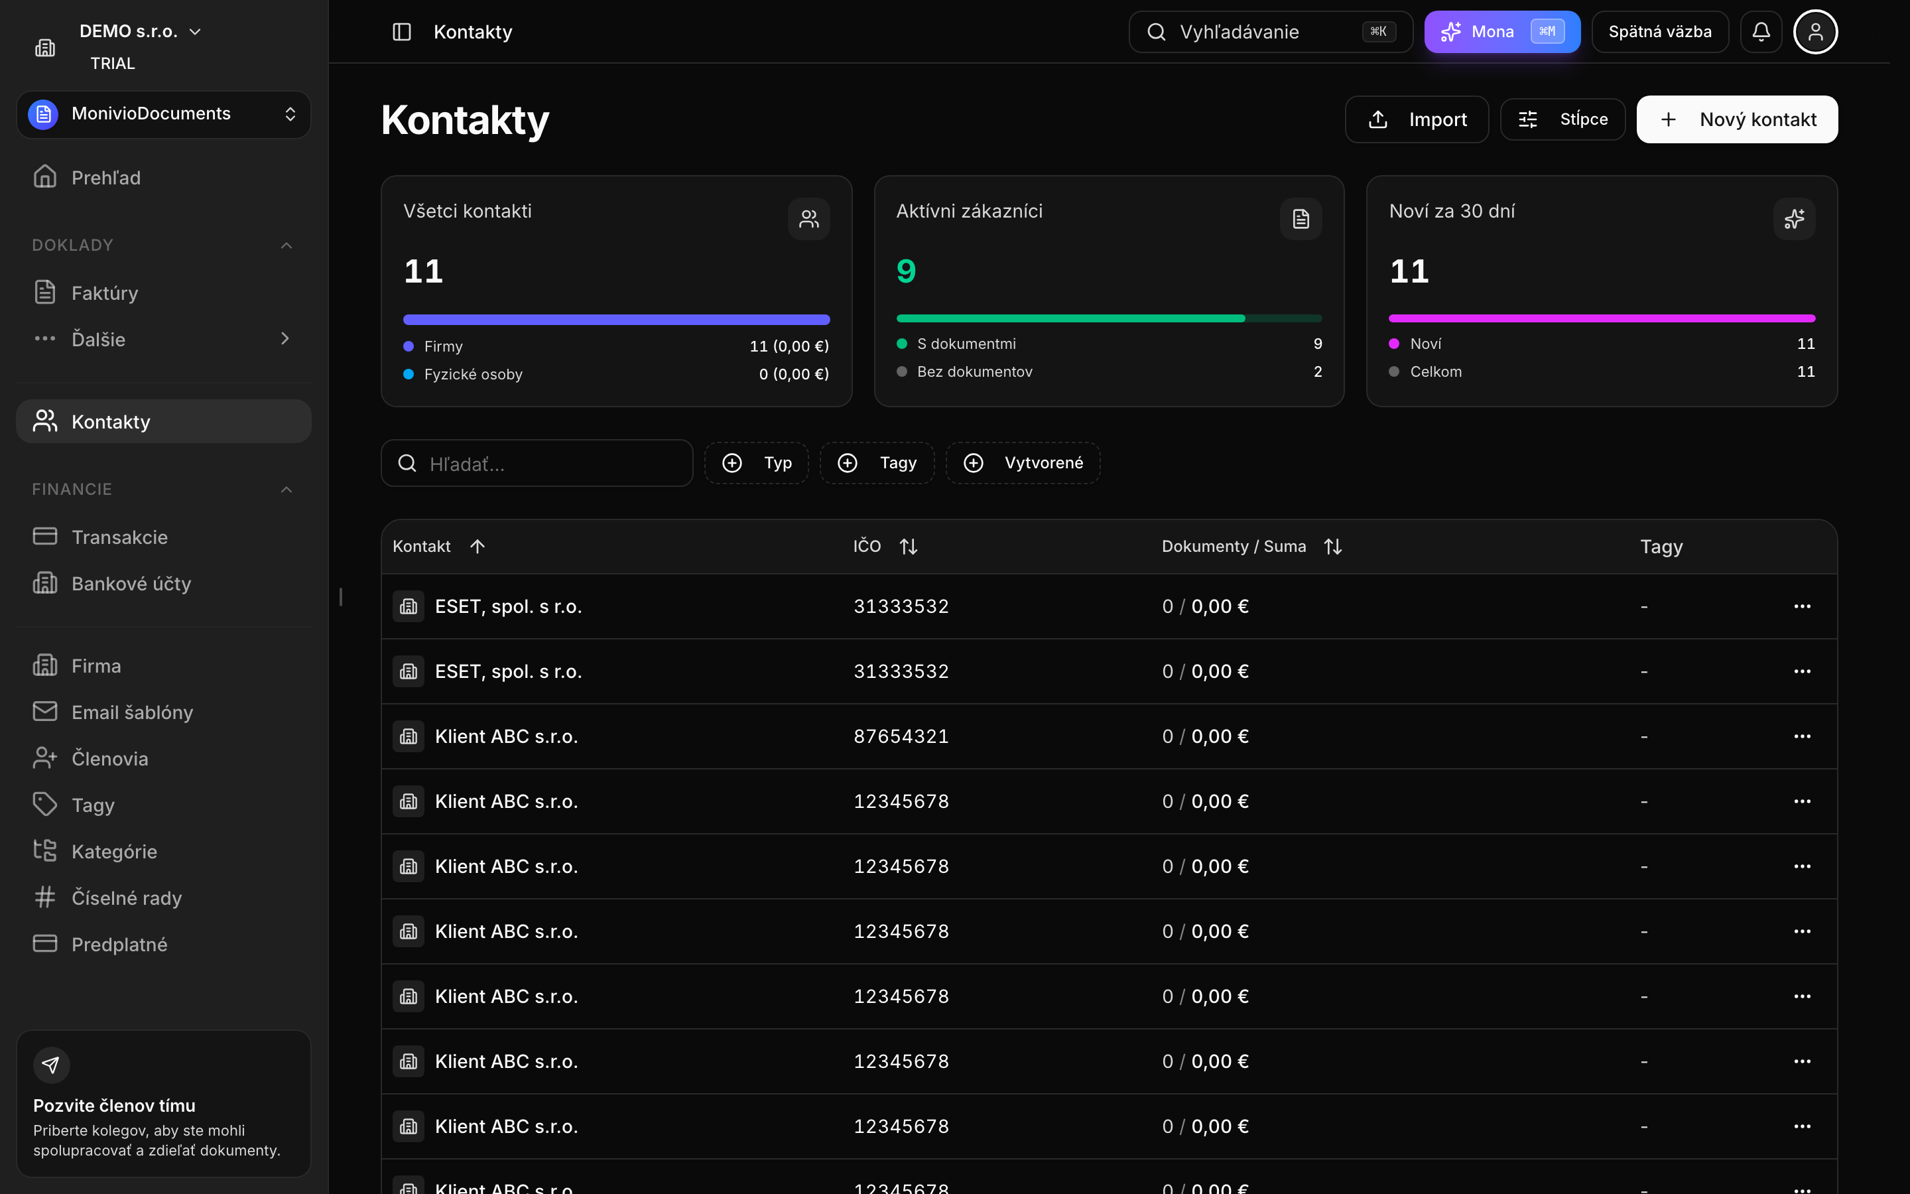Click the Nový kontakt button

point(1736,119)
